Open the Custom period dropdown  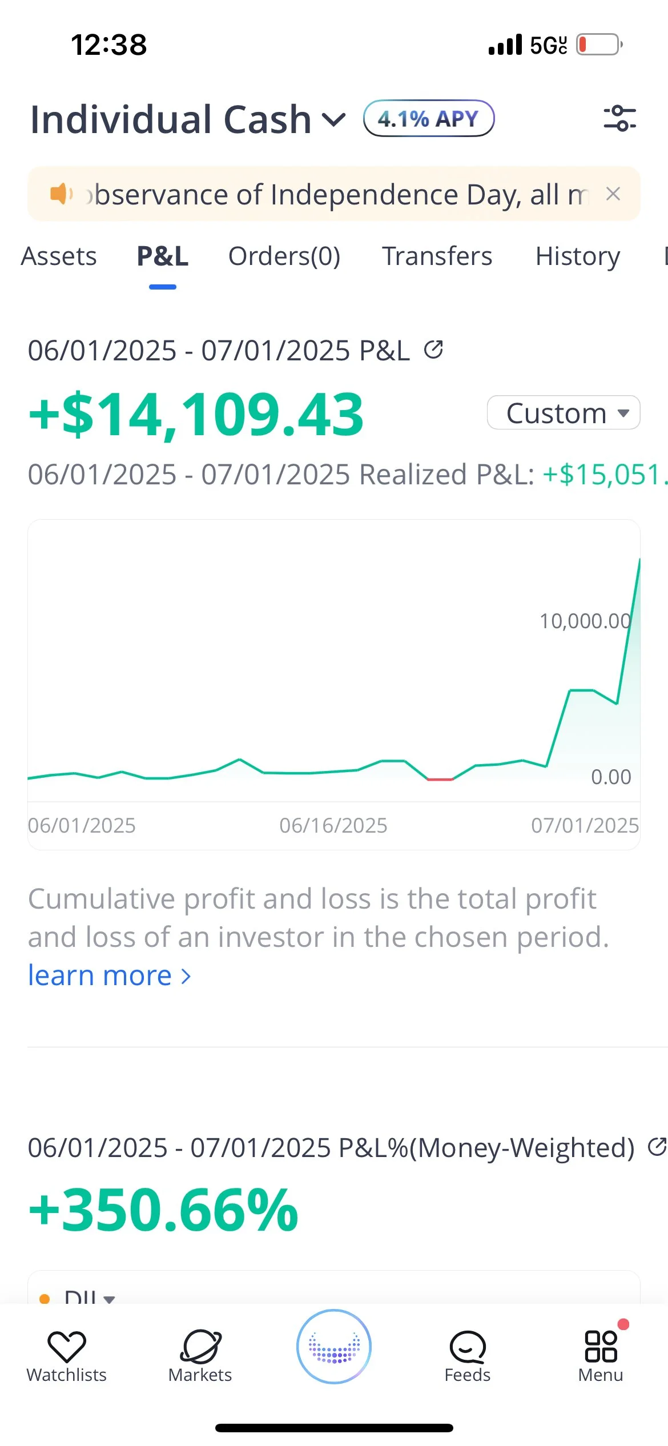click(564, 412)
